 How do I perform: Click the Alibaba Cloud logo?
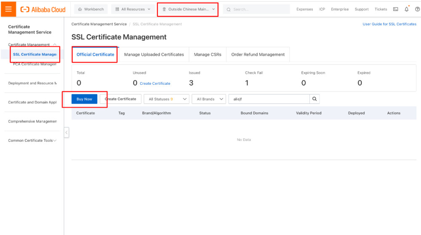[x=43, y=10]
